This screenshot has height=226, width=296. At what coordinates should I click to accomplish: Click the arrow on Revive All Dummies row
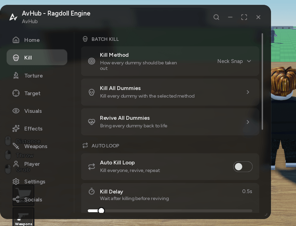[x=248, y=122]
